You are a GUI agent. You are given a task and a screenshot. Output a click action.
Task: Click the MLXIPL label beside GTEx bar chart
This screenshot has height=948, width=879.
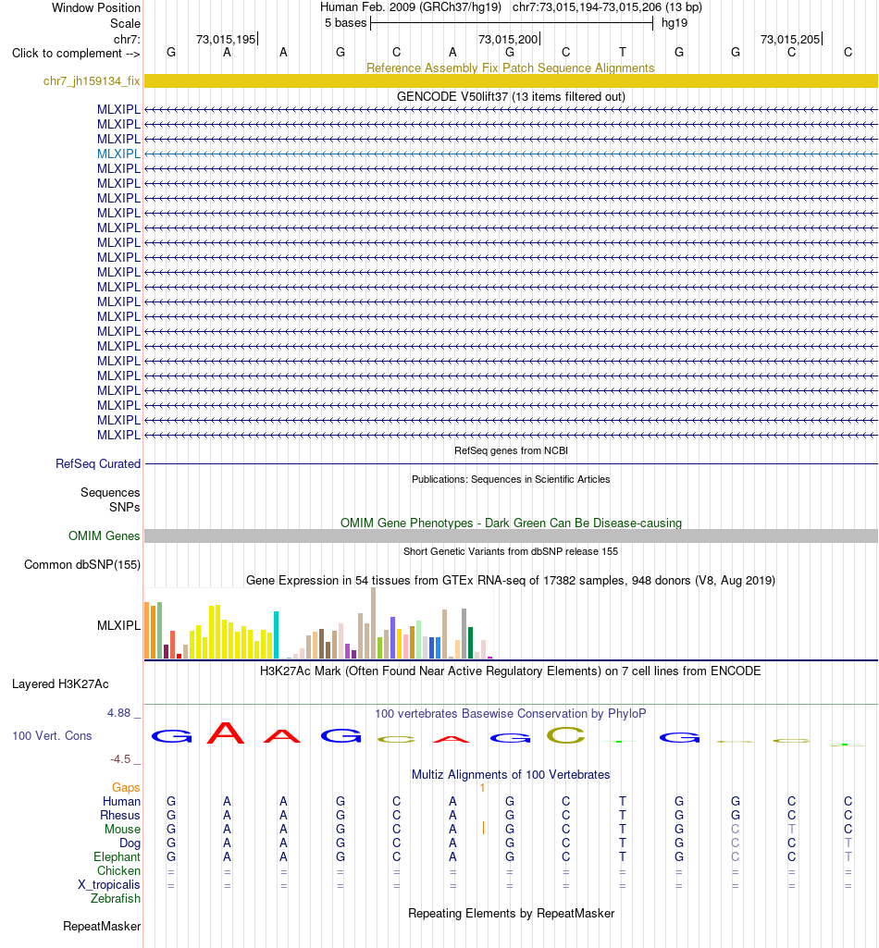coord(118,626)
